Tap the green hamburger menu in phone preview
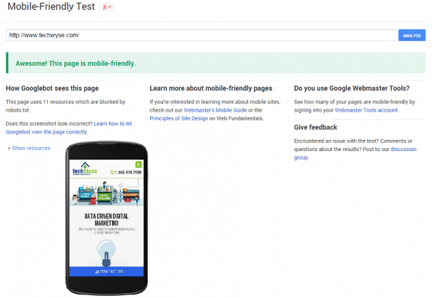The height and width of the screenshot is (298, 432). point(135,163)
